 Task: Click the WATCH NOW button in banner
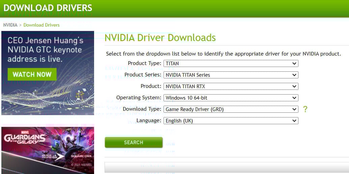(32, 74)
